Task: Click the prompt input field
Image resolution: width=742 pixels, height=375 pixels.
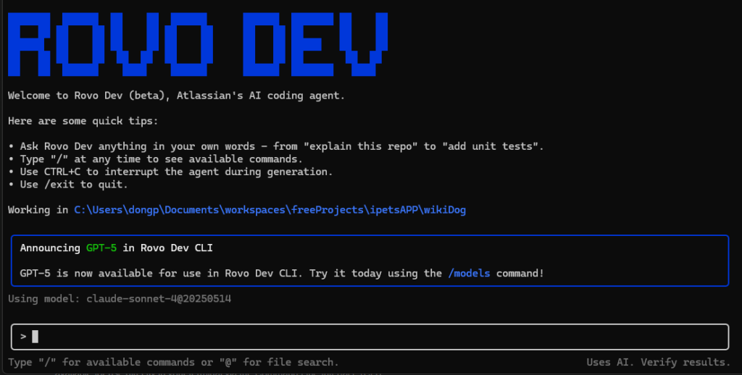Action: pyautogui.click(x=370, y=337)
